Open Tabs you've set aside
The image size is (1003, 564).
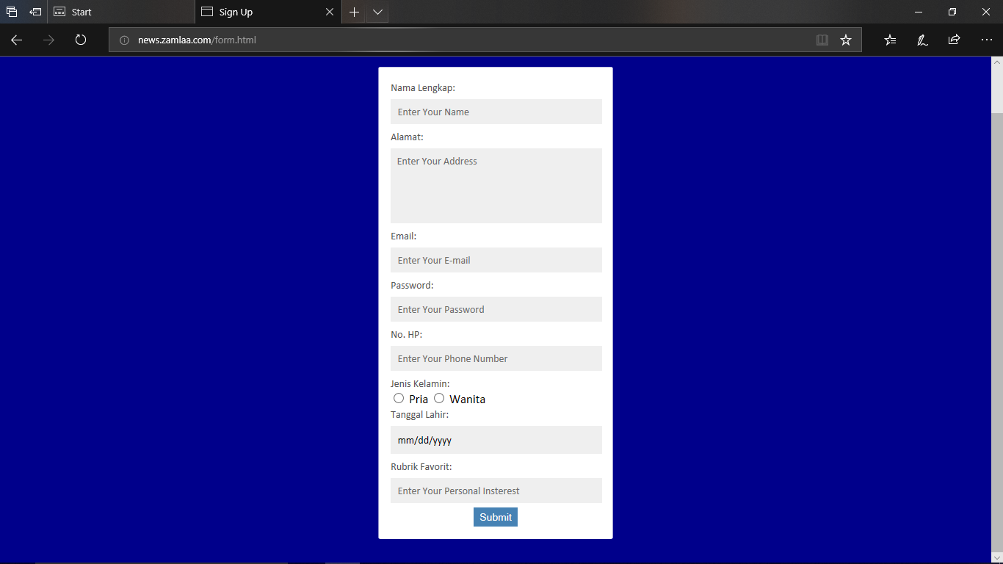point(12,12)
